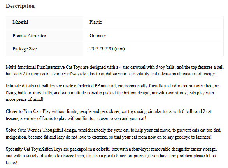Click the Description heading

click(20, 6)
